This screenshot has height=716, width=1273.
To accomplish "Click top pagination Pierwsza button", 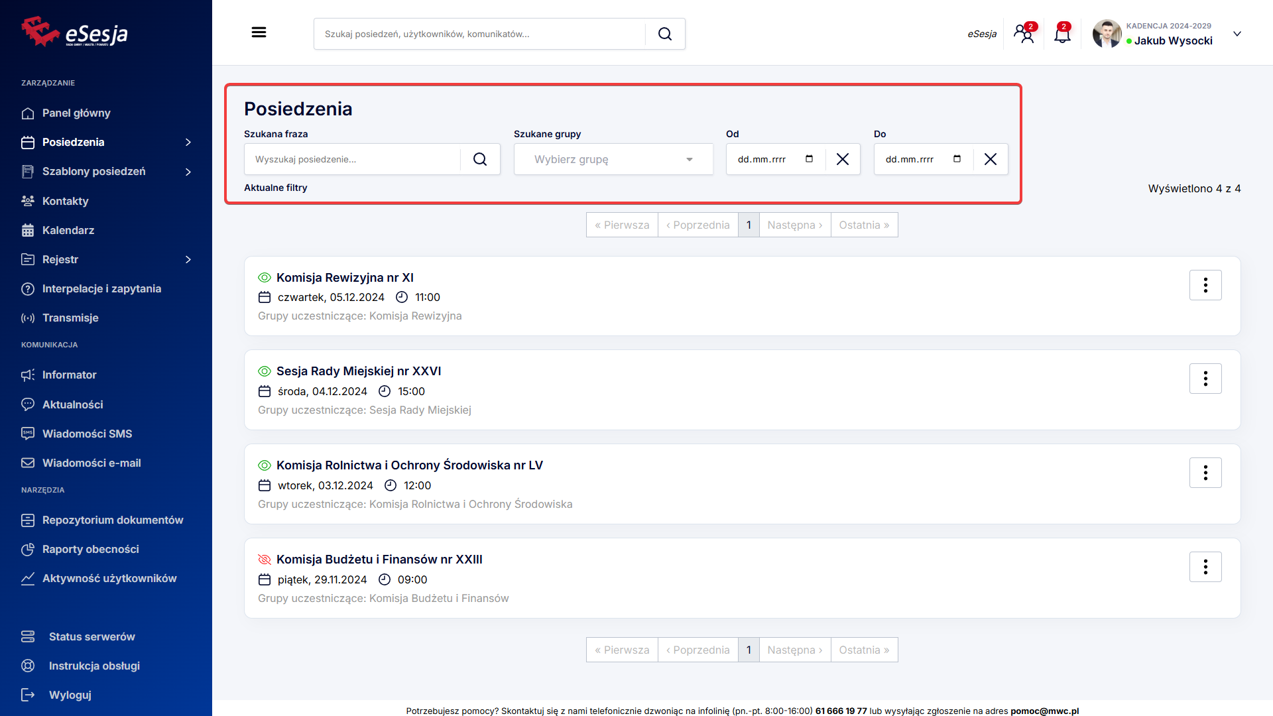I will [622, 225].
